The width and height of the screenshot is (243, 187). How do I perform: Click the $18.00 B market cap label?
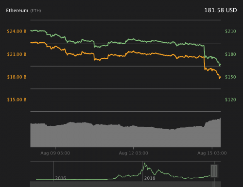(x=17, y=77)
